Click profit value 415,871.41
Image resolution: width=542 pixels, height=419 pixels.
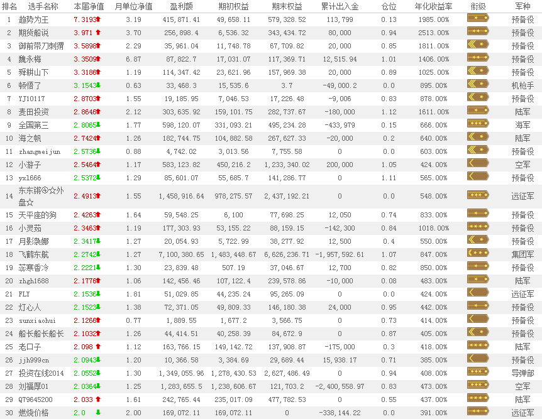point(181,19)
